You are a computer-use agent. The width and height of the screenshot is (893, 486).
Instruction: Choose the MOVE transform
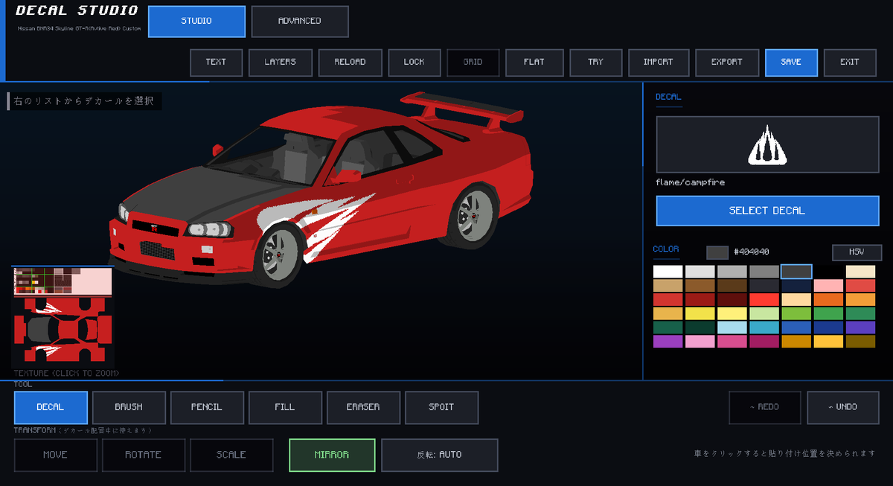[x=56, y=455]
